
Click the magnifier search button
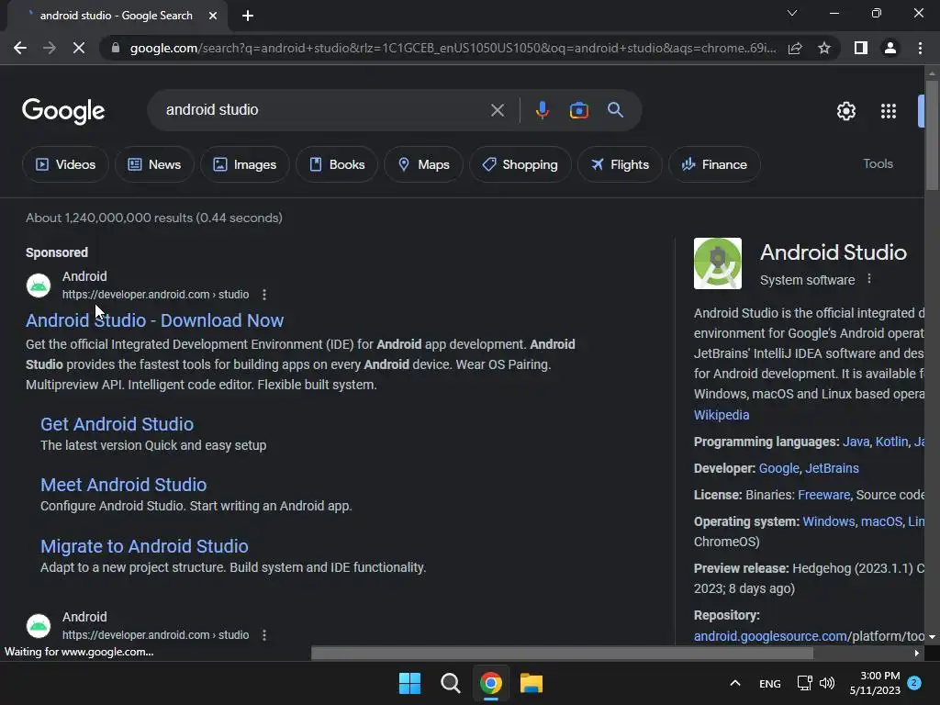pyautogui.click(x=615, y=110)
